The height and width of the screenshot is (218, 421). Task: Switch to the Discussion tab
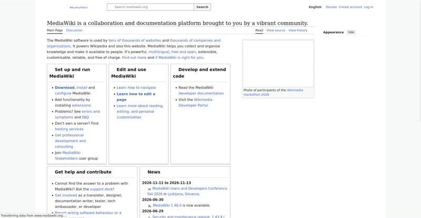74,31
